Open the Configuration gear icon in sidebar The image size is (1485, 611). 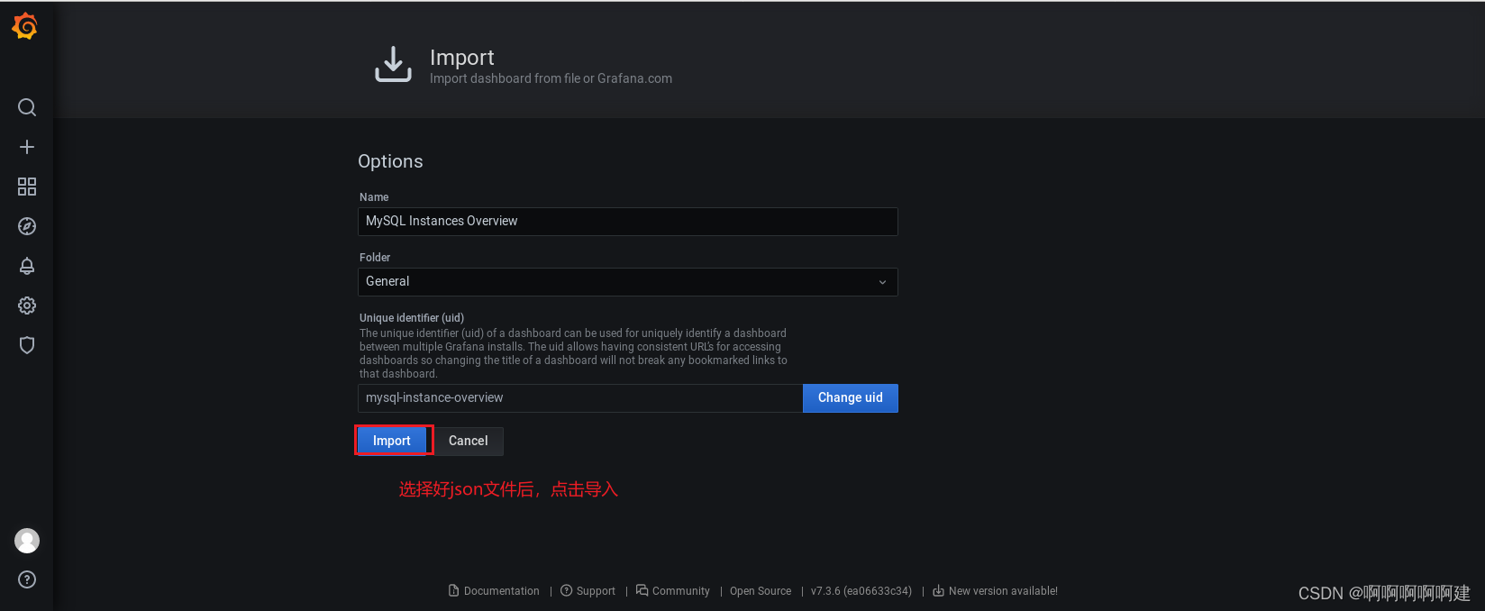[27, 305]
